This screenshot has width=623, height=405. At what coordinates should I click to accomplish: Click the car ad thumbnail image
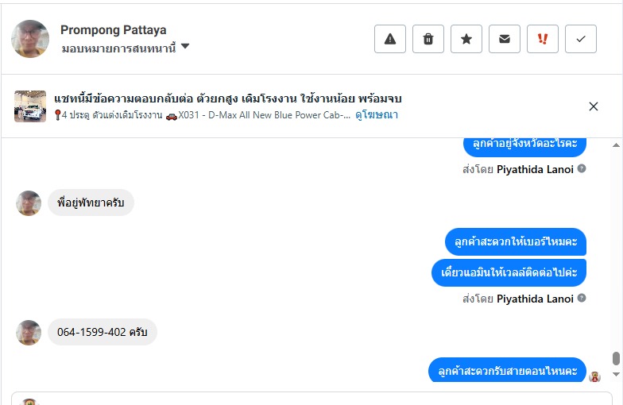click(x=30, y=106)
